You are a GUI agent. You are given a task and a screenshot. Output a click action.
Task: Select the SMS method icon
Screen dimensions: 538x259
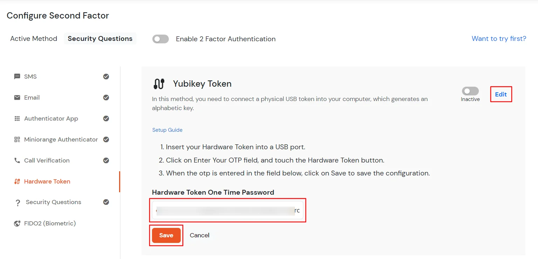pos(17,76)
